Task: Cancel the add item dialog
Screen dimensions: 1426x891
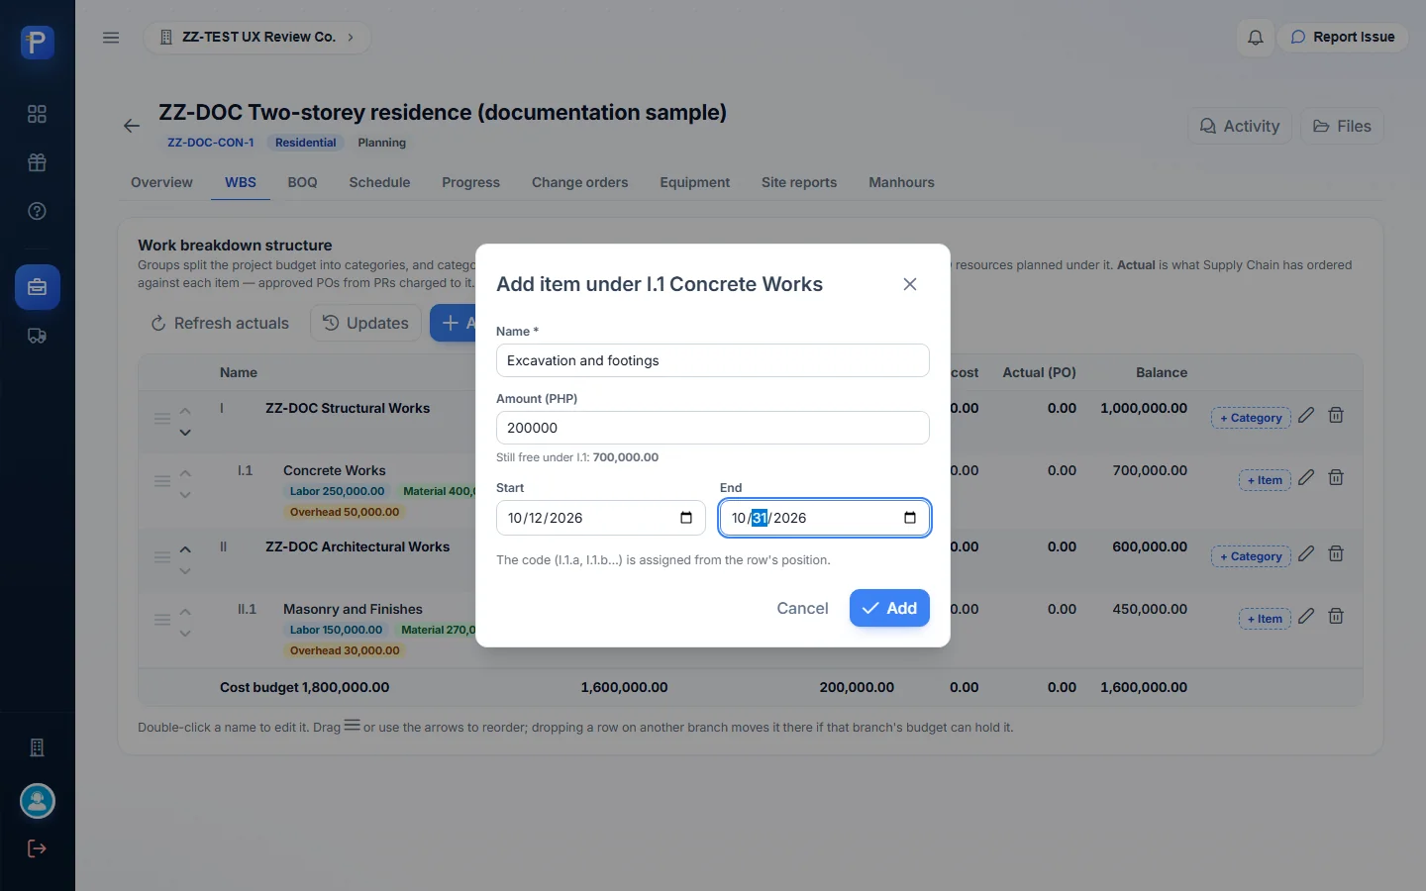Action: click(x=802, y=608)
